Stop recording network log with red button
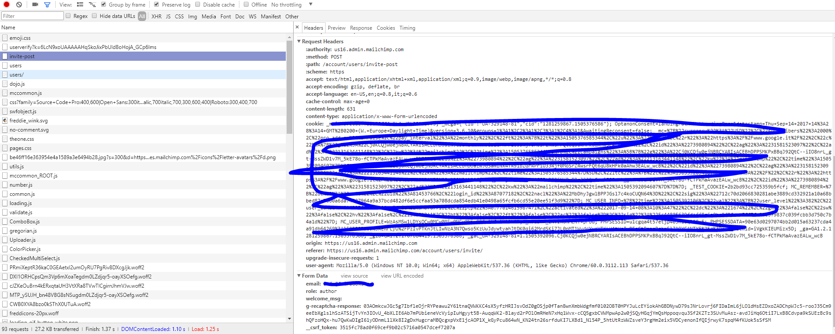Image resolution: width=835 pixels, height=334 pixels. (x=7, y=4)
